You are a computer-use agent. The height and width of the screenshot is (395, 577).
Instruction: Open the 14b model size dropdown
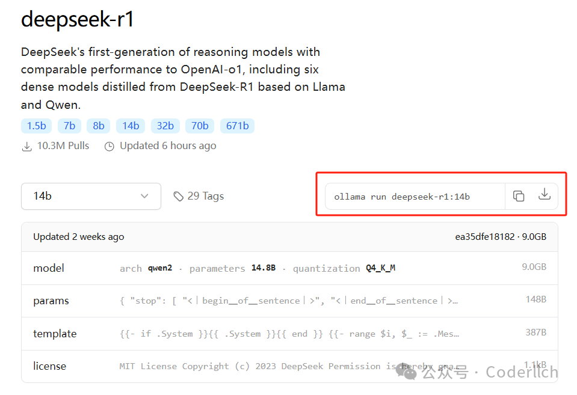coord(91,197)
